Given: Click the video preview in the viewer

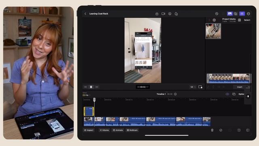Looking at the screenshot, I should point(143,50).
